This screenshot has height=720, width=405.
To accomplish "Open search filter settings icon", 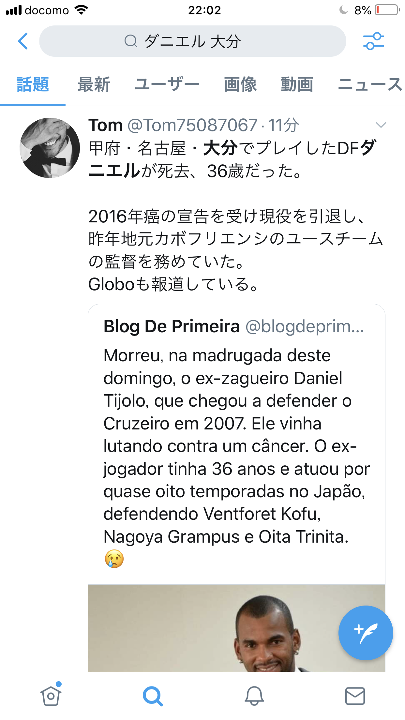I will 373,41.
